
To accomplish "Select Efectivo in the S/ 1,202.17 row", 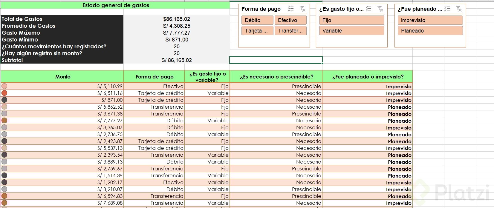I will tap(154, 182).
